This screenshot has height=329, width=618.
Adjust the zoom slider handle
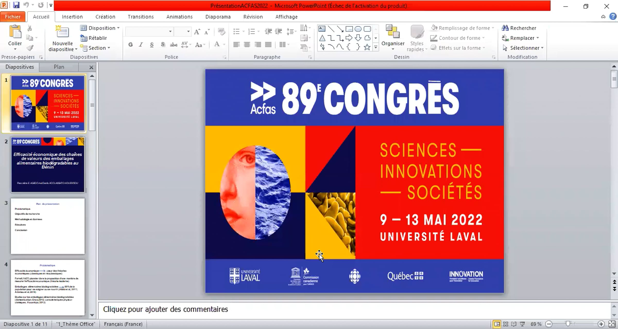[568, 324]
